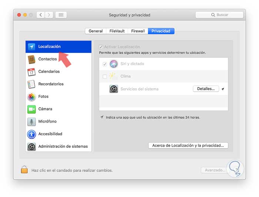The height and width of the screenshot is (197, 259).
Task: Click the Avanzado button
Action: [x=215, y=170]
